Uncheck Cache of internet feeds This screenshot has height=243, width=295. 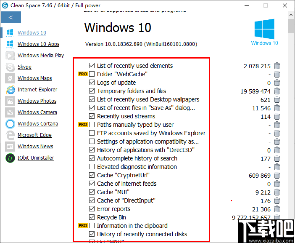click(92, 184)
